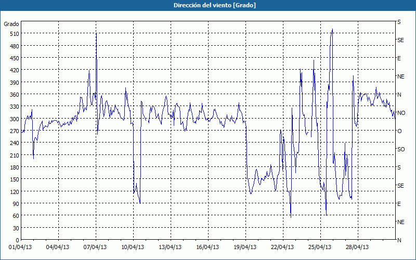Click the SO compass direction label
Screen dimensions: 416x260
401,149
